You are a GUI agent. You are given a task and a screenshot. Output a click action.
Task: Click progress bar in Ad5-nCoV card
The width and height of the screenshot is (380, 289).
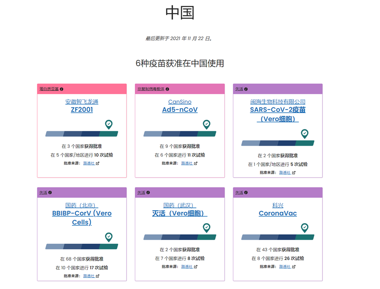(x=180, y=134)
